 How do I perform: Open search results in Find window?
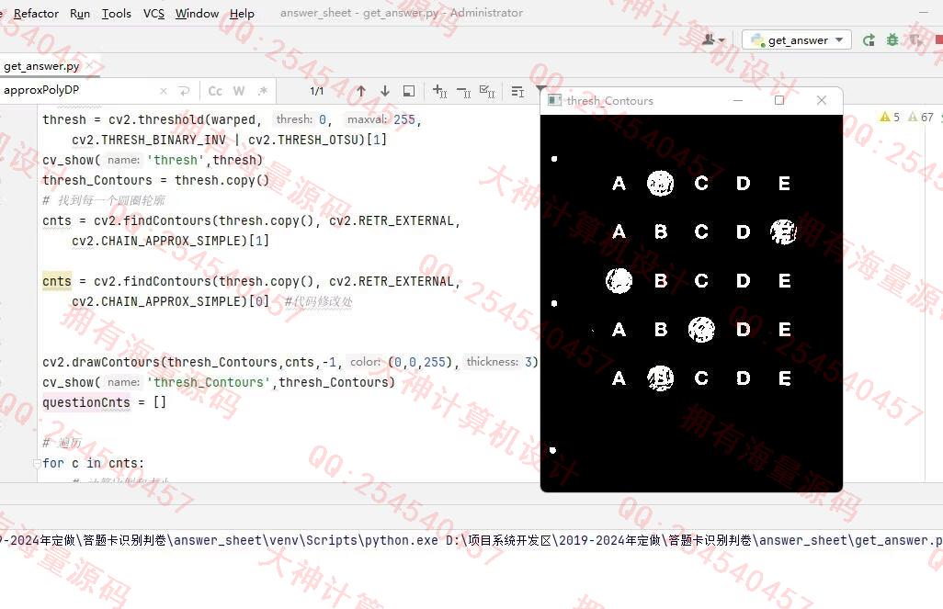click(x=409, y=91)
